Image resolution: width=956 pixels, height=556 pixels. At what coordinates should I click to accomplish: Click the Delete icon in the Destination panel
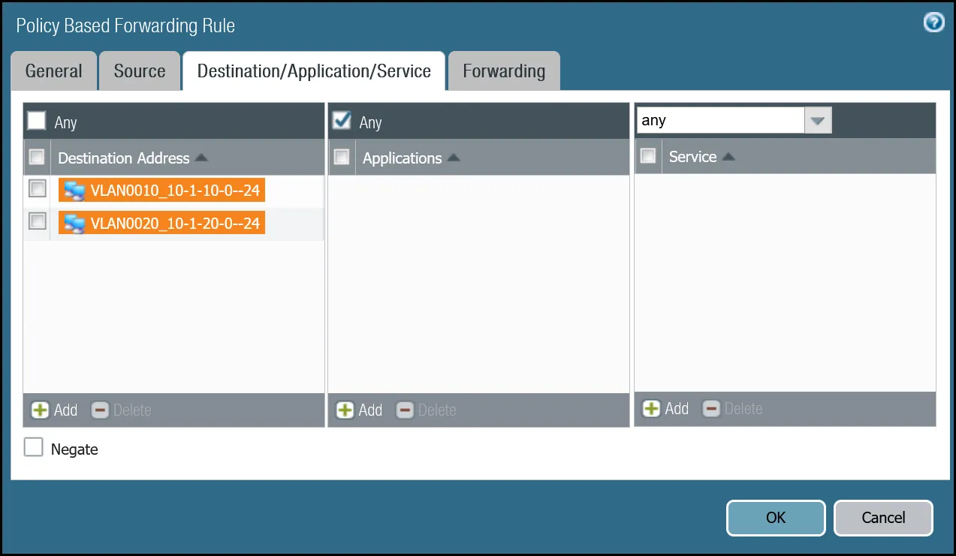tap(100, 410)
